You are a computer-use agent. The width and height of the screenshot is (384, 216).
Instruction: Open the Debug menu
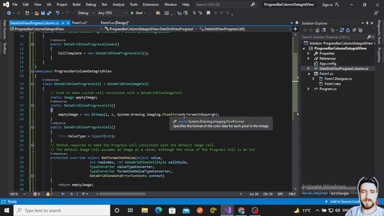click(x=91, y=4)
